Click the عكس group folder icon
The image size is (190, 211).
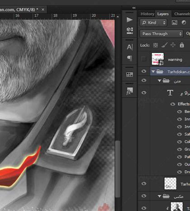[x=166, y=196]
